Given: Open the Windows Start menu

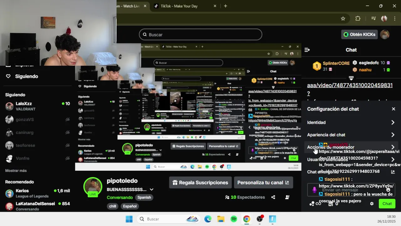Looking at the screenshot, I should pyautogui.click(x=129, y=219).
